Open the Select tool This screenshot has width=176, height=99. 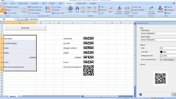click(83, 10)
